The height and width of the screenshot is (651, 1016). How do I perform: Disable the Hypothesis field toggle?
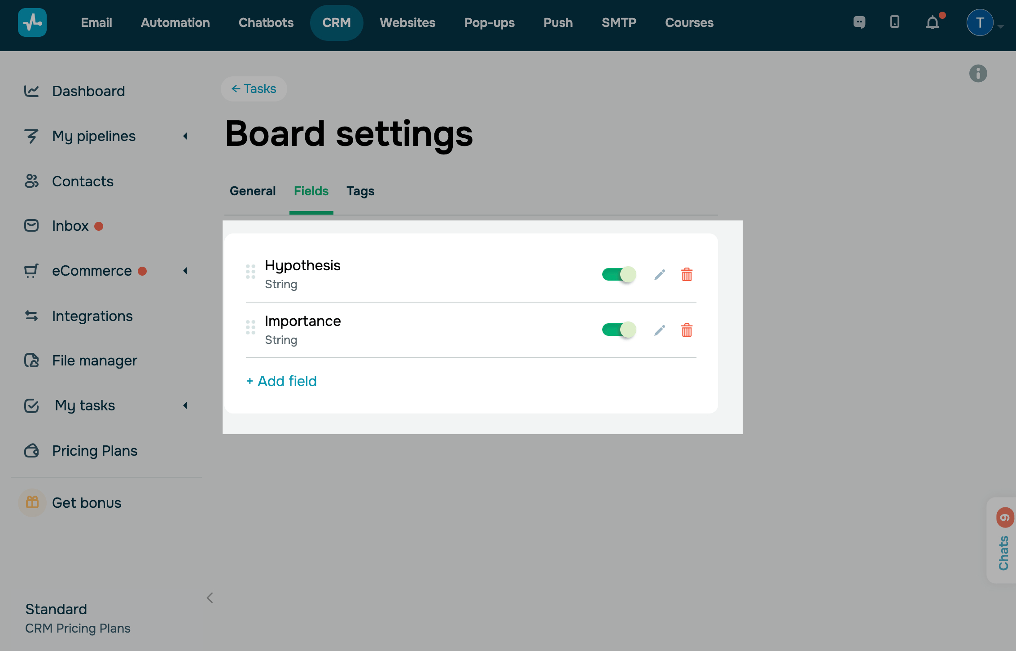tap(619, 274)
